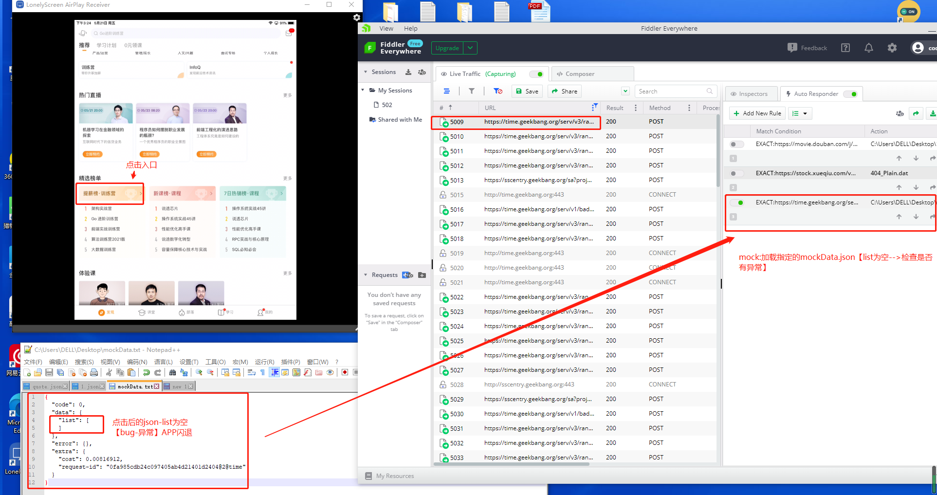Open 文件(F) menu in Notepad++
The image size is (937, 495).
[33, 362]
